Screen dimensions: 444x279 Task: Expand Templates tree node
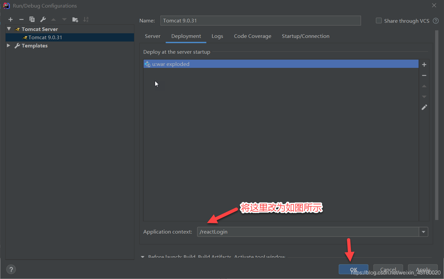tap(9, 45)
